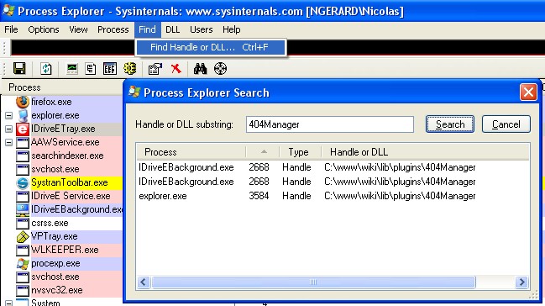
Task: Sort by the PID arrow column header
Action: pos(263,152)
